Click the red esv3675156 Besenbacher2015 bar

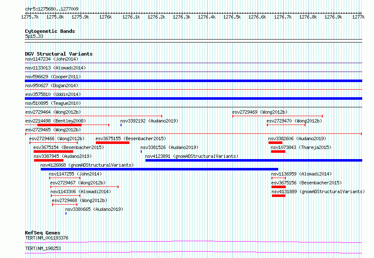coord(279,187)
